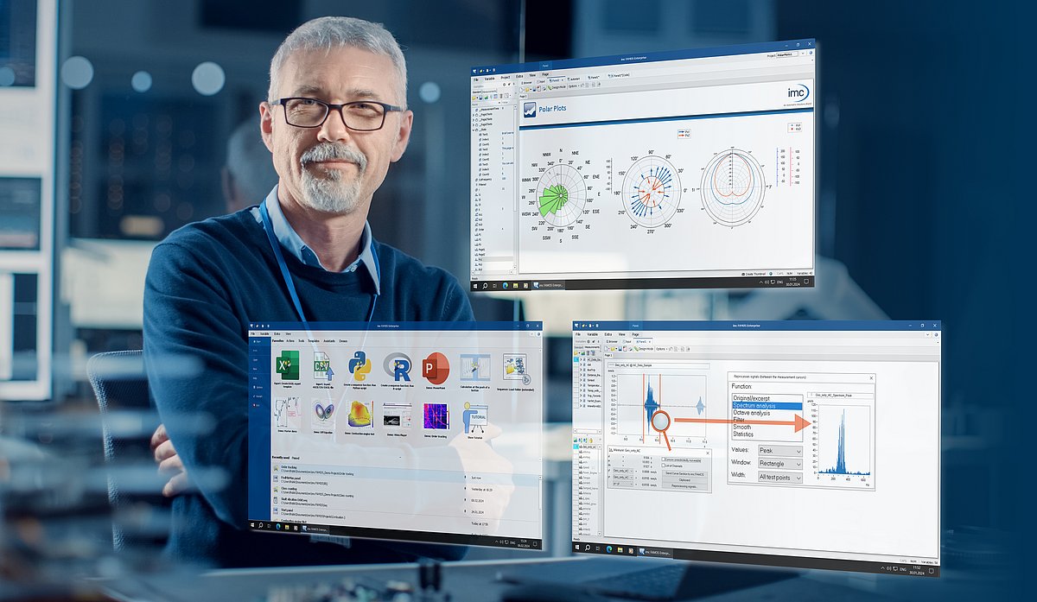This screenshot has width=1037, height=602.
Task: Switch to the Demos category tab
Action: (x=344, y=340)
